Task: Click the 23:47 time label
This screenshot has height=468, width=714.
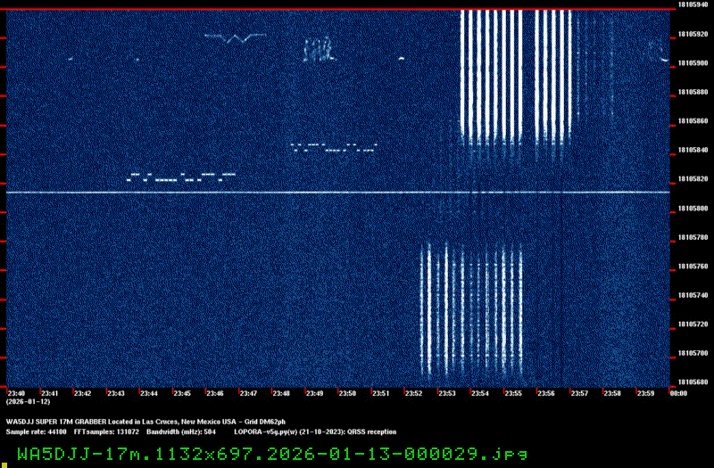Action: (248, 393)
